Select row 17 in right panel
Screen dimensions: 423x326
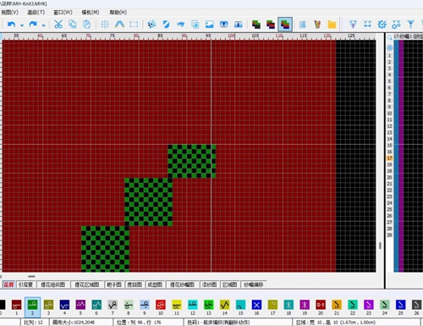click(x=390, y=158)
